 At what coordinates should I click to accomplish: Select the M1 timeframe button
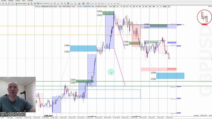tap(93, 3)
